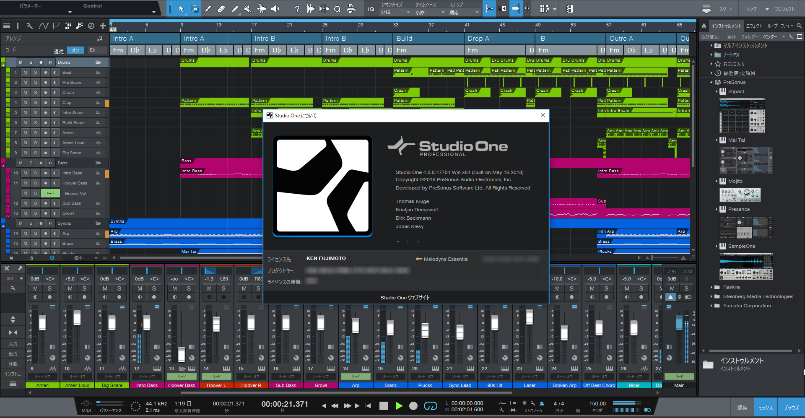Screen dimensions: 805x418
Task: Click the tempo value 150.00
Action: pos(597,403)
